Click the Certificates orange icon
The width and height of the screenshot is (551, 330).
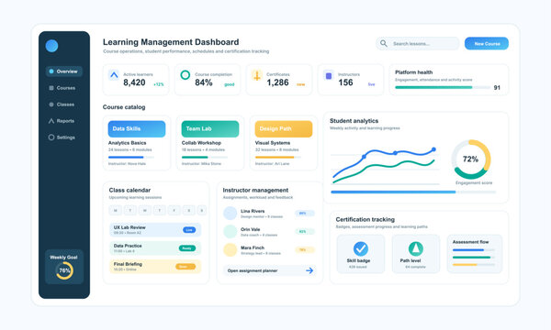pos(257,75)
